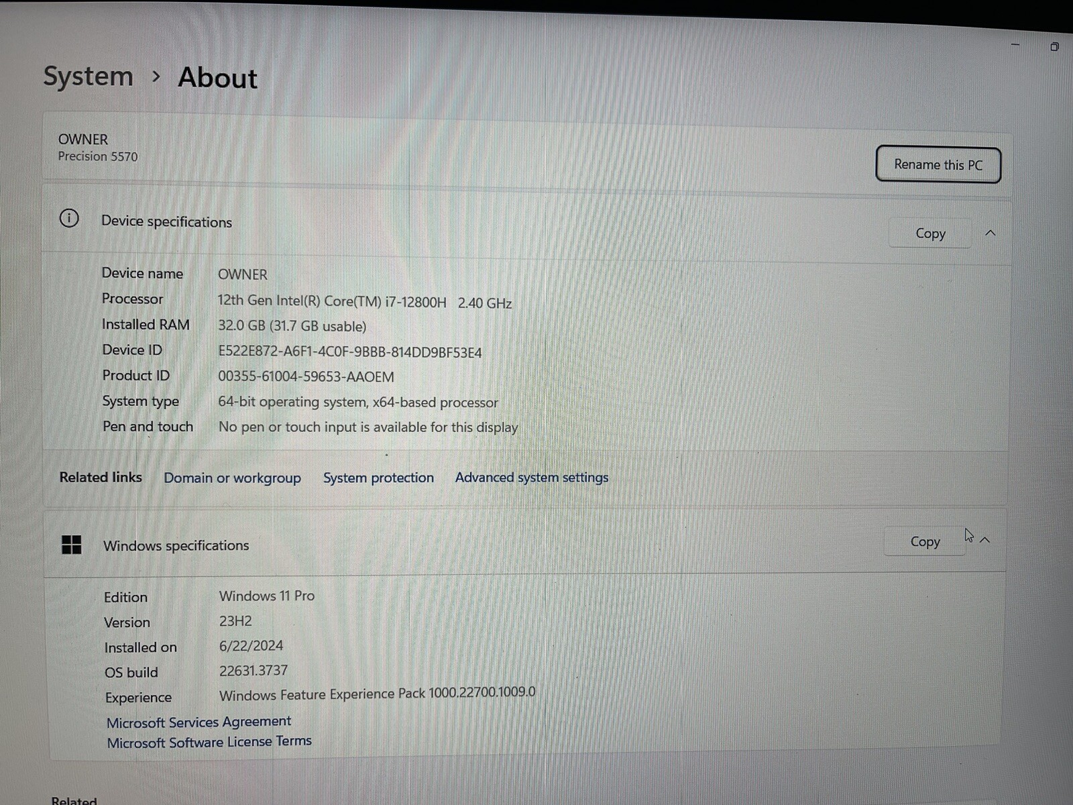Restore down the Settings window
This screenshot has height=805, width=1073.
(x=1055, y=46)
